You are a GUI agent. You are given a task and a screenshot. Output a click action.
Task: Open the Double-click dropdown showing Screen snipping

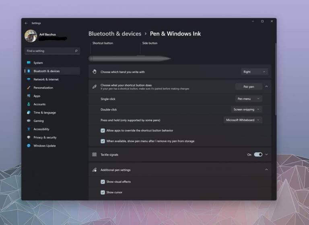click(246, 109)
